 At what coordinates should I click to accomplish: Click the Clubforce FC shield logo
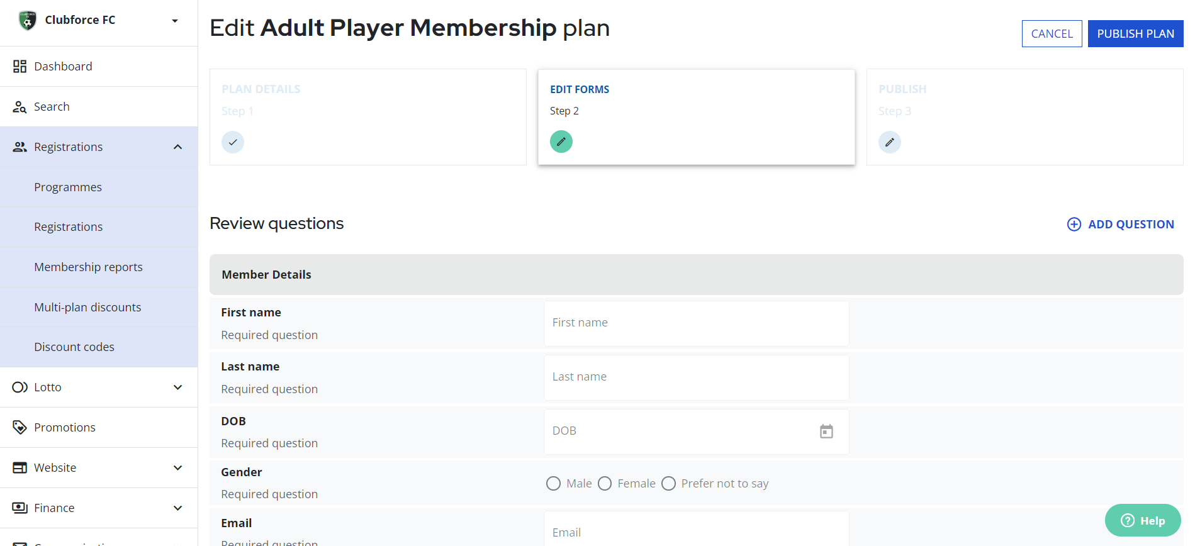27,20
